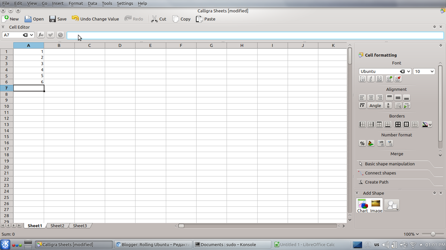The height and width of the screenshot is (250, 446).
Task: Open the formula builder icon in Cell Editor
Action: pos(40,35)
